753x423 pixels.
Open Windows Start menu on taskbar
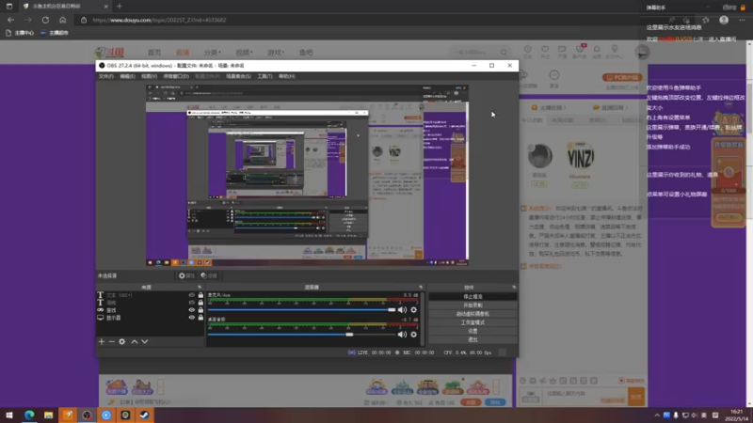point(9,415)
